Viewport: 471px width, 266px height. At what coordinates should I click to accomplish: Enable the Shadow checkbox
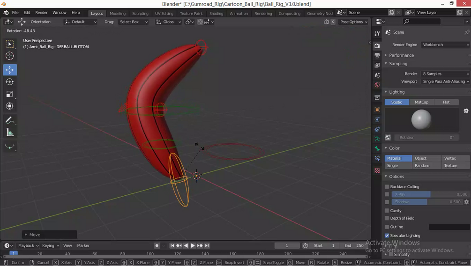[387, 202]
